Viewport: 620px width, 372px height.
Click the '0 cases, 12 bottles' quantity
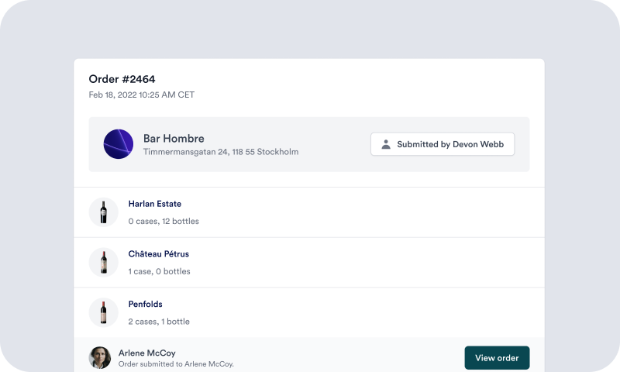pyautogui.click(x=164, y=222)
